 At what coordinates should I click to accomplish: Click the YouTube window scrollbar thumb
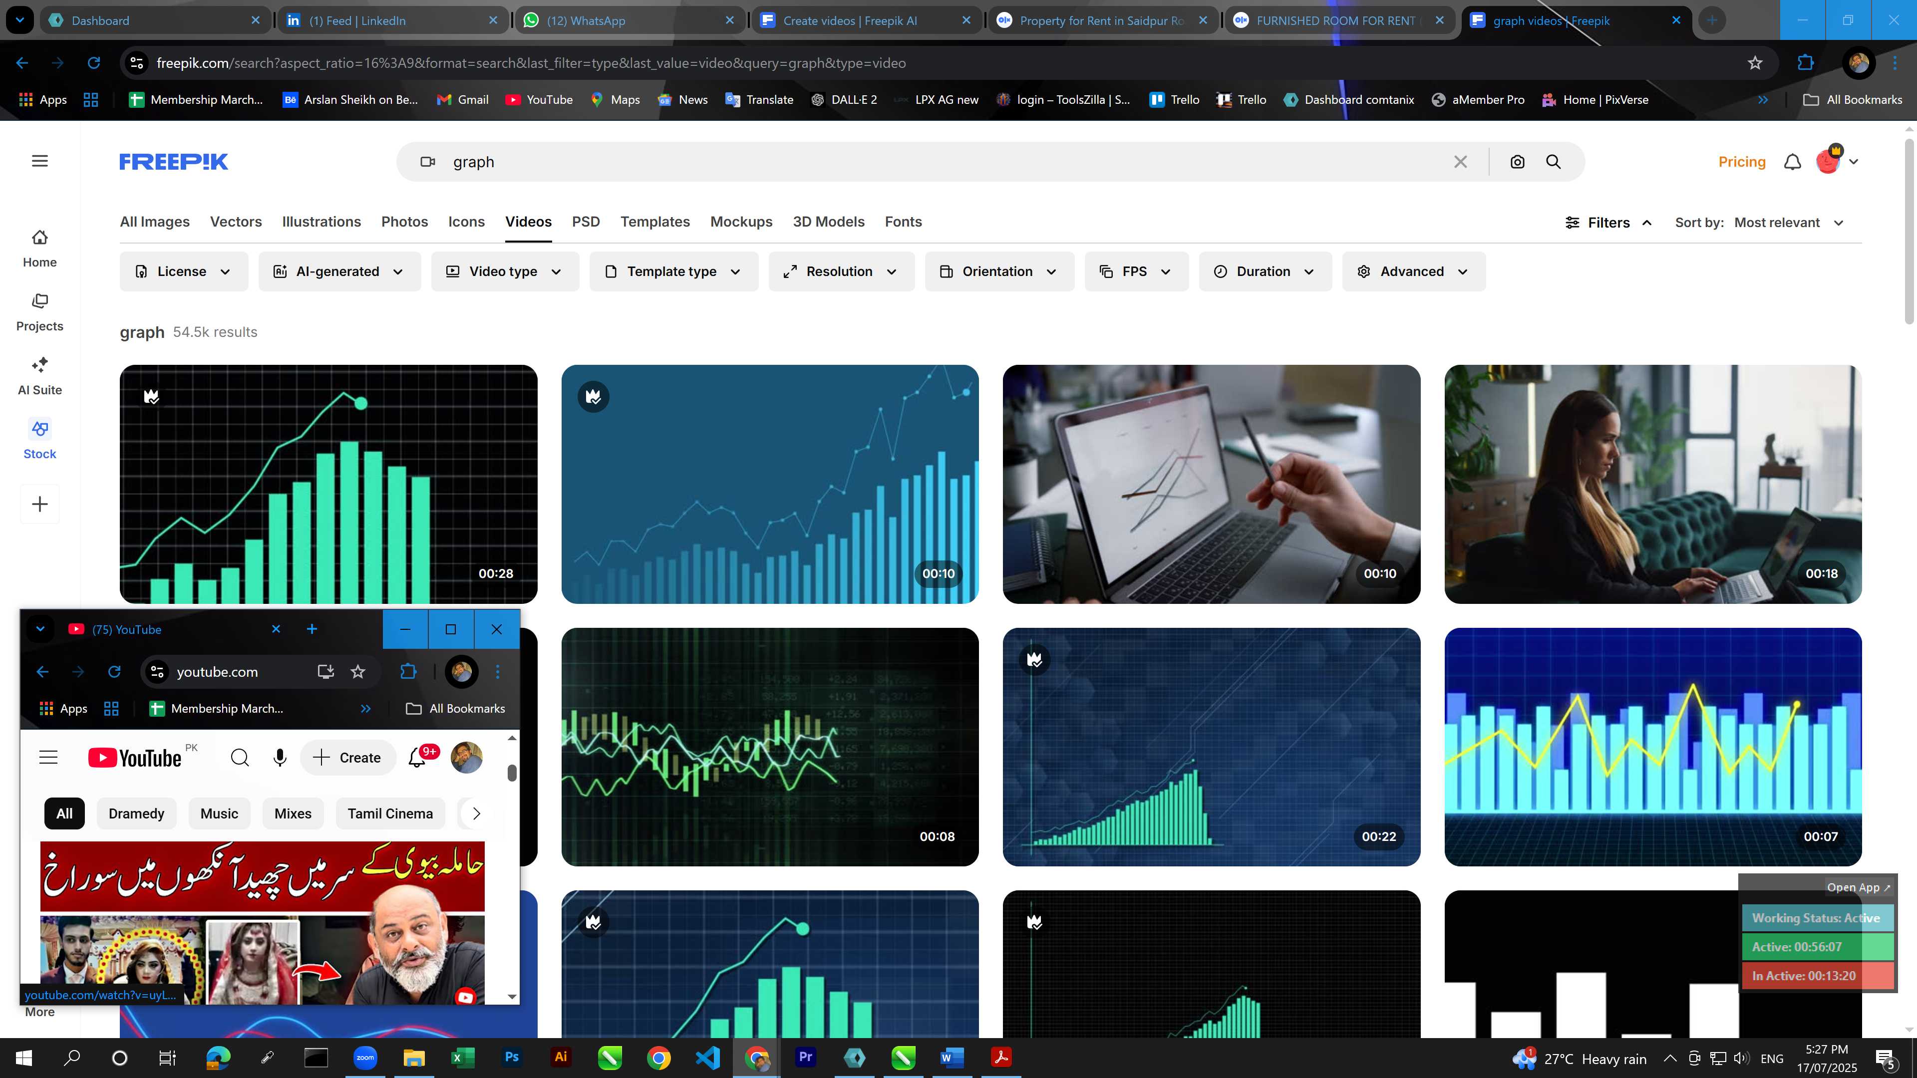click(x=512, y=773)
